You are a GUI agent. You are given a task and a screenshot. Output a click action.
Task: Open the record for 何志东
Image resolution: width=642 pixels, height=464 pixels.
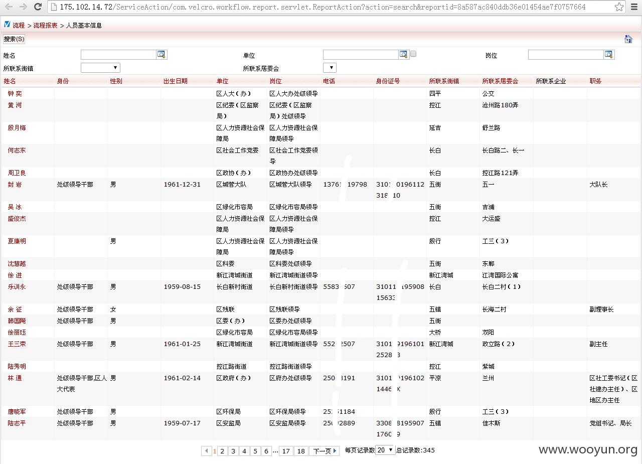(x=17, y=150)
